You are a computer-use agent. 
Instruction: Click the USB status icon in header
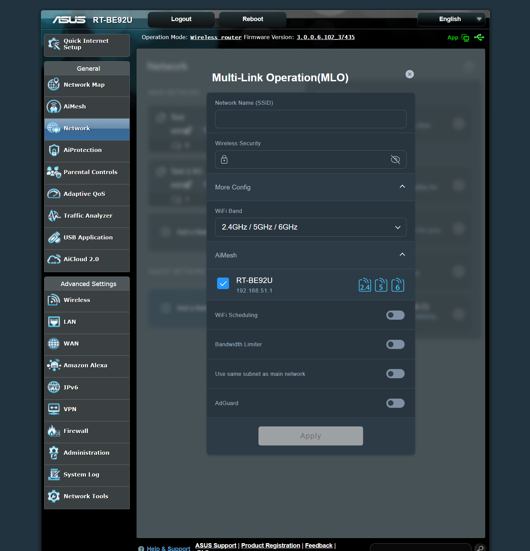(x=479, y=37)
